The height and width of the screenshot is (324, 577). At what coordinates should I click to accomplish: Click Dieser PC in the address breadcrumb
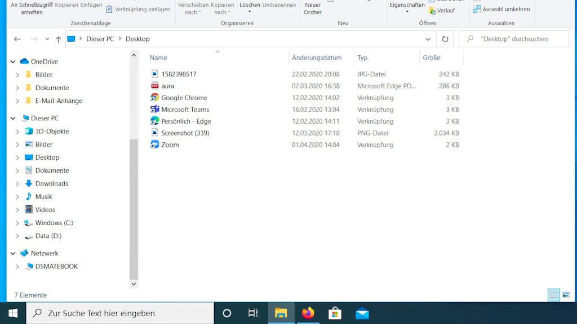[x=100, y=39]
